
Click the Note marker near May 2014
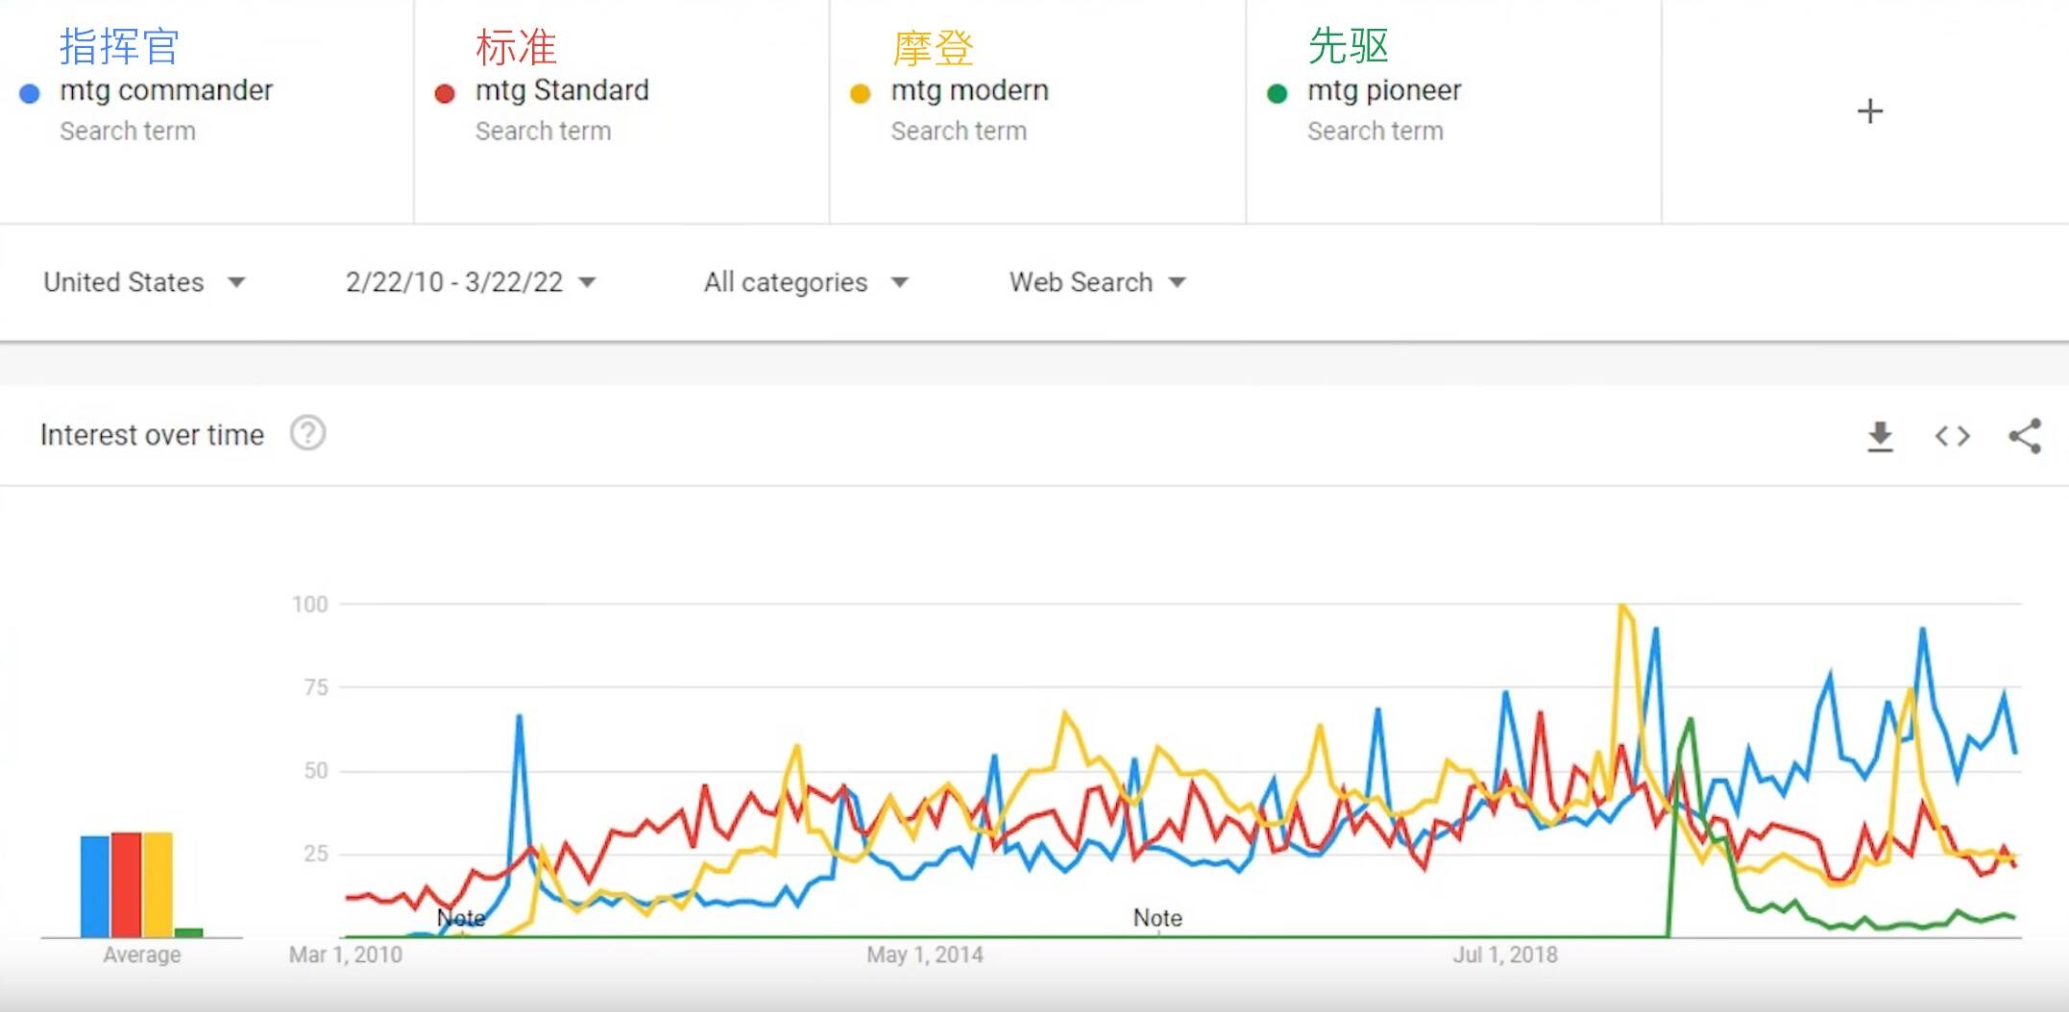coord(1157,918)
